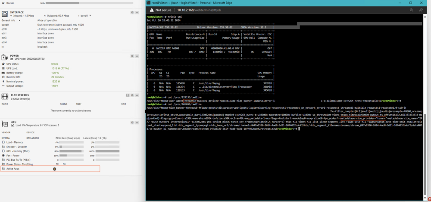Click the Interface network icon

[x=5, y=14]
